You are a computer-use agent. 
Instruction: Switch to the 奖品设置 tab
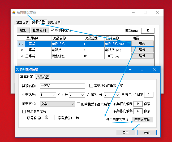pyautogui.click(x=42, y=77)
